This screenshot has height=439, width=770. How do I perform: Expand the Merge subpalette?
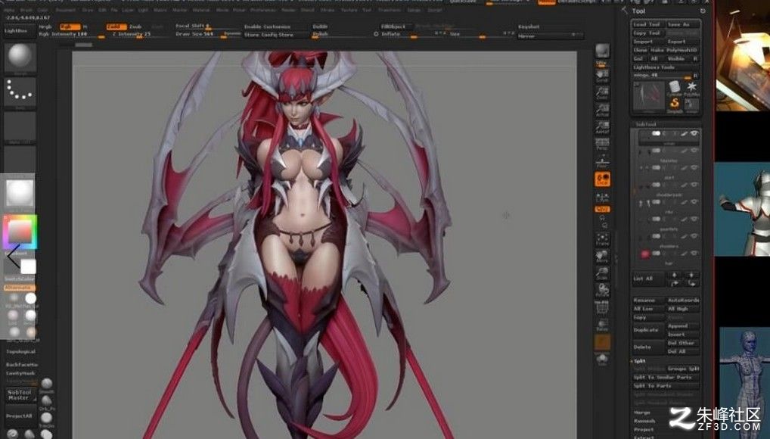tap(642, 413)
